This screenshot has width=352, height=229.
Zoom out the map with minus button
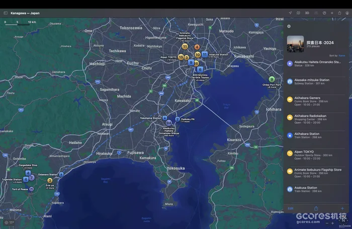click(327, 223)
